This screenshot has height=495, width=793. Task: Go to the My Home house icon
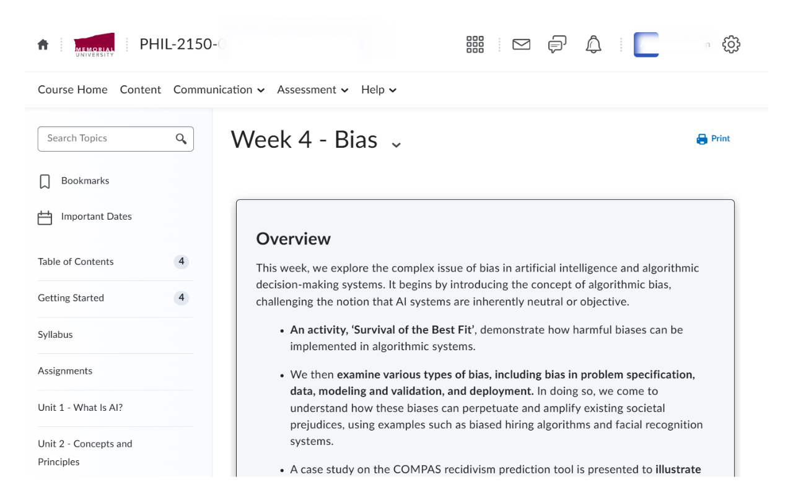(43, 45)
